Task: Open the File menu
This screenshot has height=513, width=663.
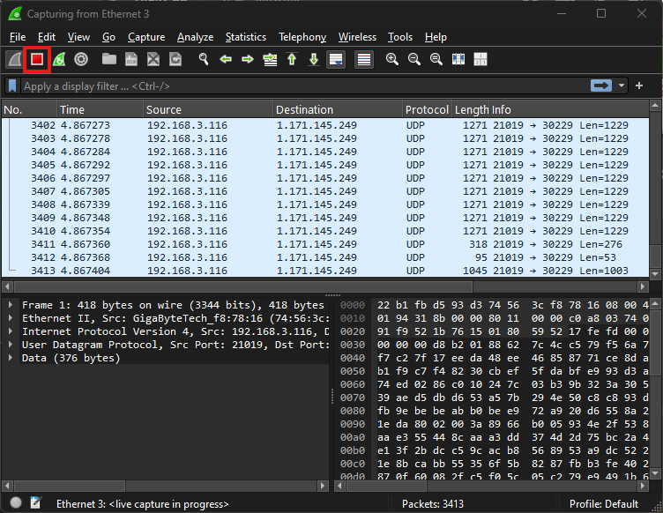Action: click(x=18, y=37)
